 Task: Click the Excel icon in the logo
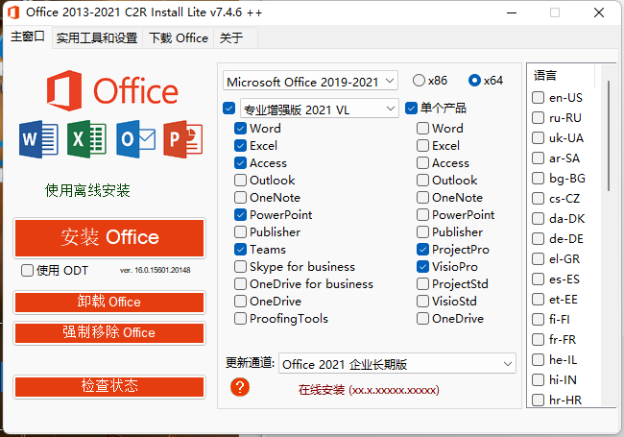click(x=86, y=140)
